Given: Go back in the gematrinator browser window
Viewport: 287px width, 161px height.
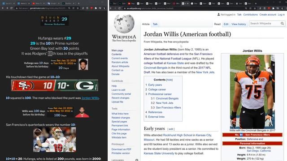Looking at the screenshot, I should click(x=3, y=8).
